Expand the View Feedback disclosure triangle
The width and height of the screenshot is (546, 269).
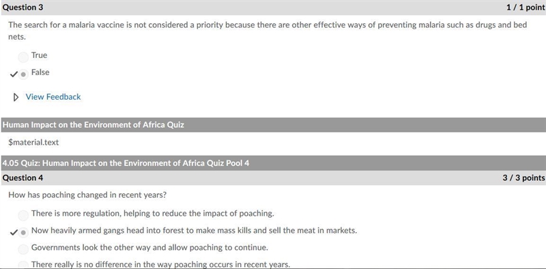[16, 97]
